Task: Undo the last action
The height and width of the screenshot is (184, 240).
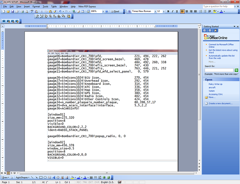Action: (x=60, y=11)
